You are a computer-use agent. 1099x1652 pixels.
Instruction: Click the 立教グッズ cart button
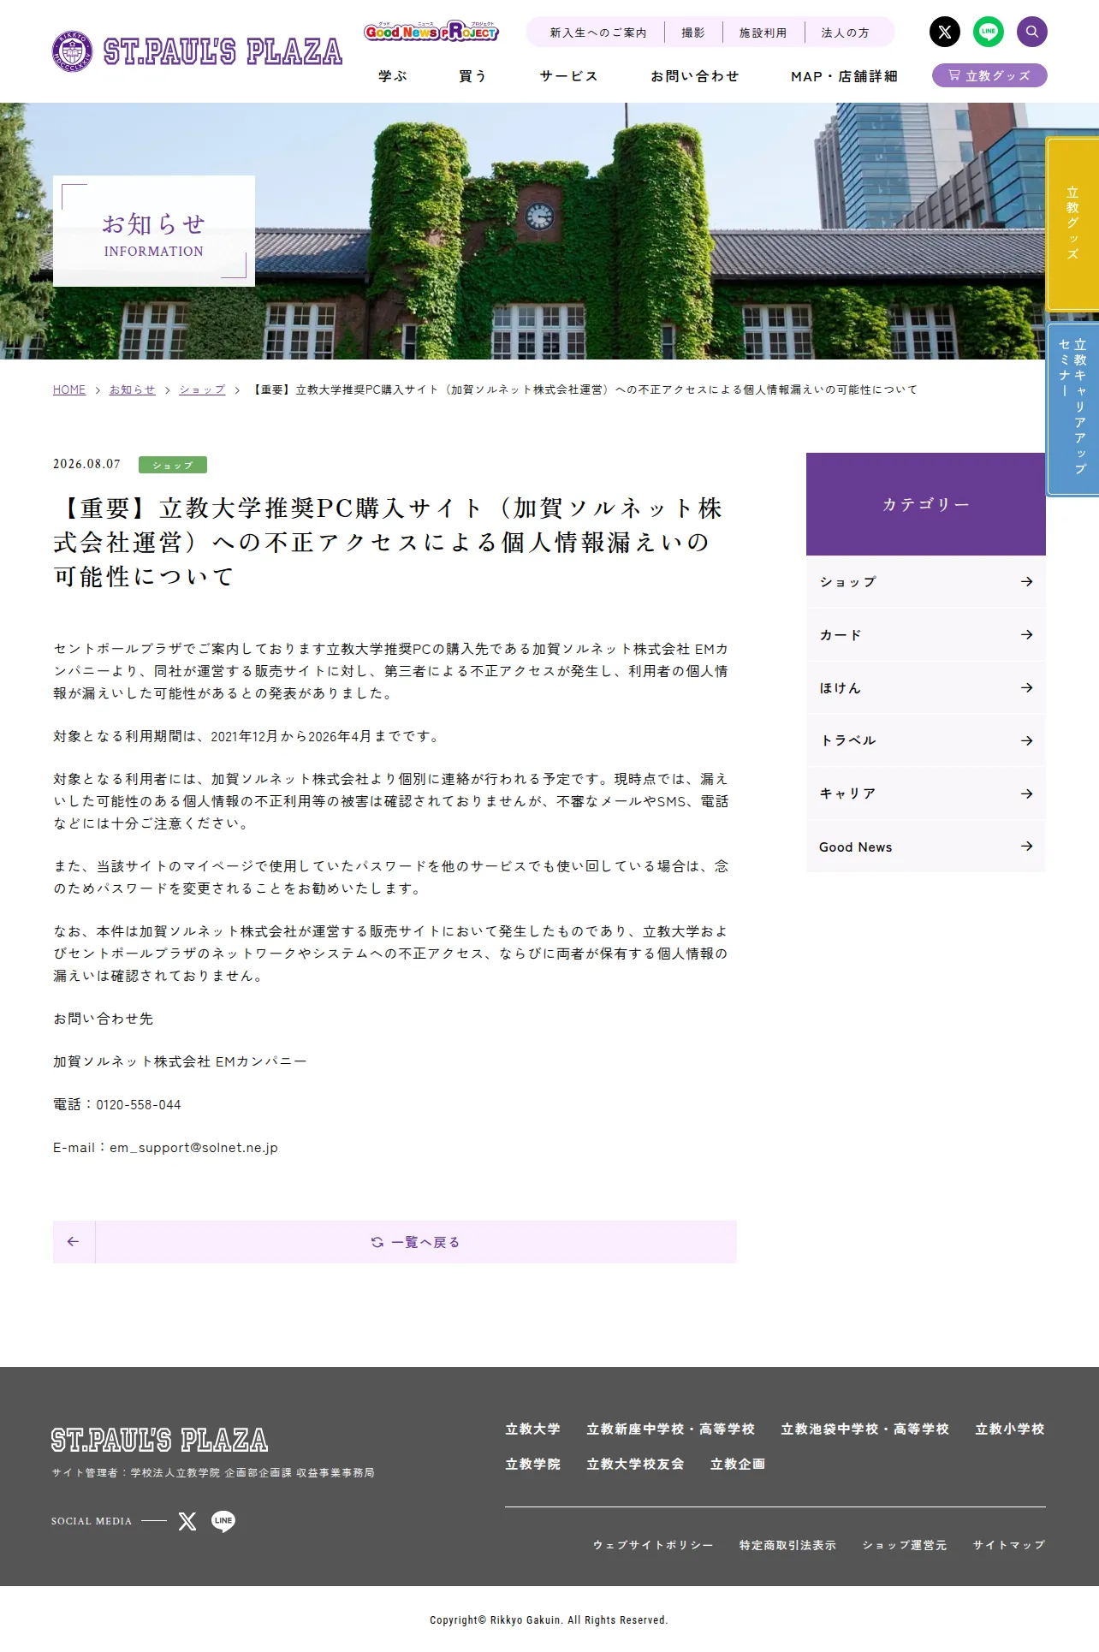pyautogui.click(x=989, y=75)
